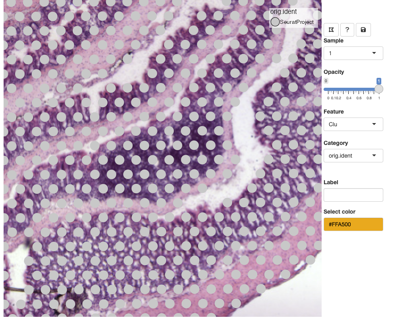Click the Category dropdown's arrow caret

tap(374, 156)
